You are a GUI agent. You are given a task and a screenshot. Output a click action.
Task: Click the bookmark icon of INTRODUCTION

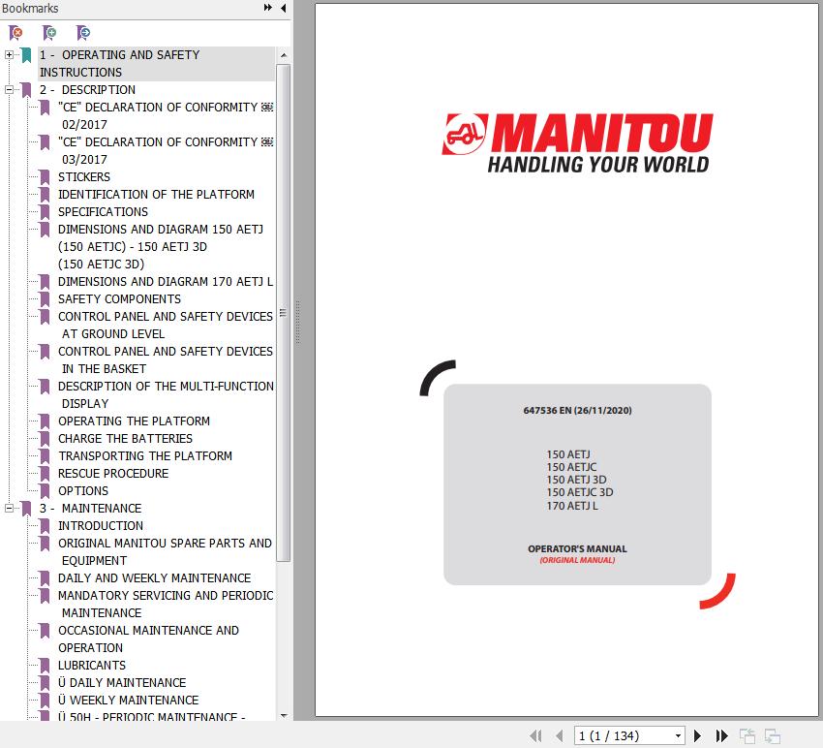(x=45, y=526)
